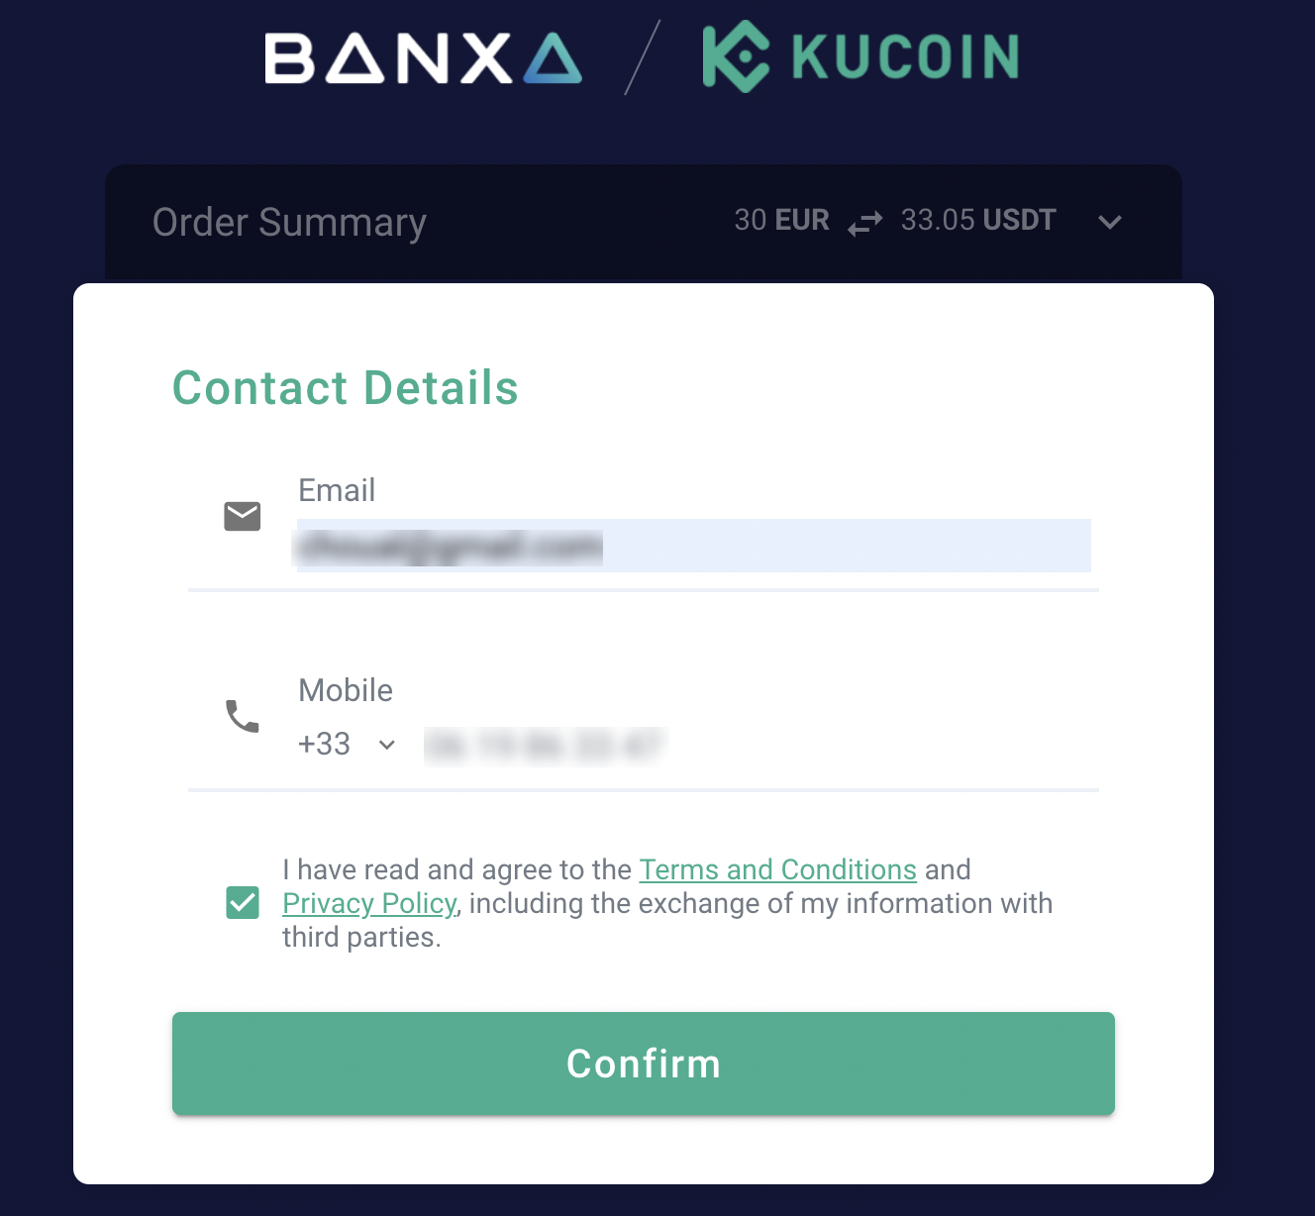
Task: Click the envelope email icon
Action: (x=243, y=516)
